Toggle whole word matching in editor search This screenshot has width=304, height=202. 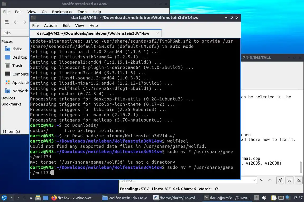point(289,180)
